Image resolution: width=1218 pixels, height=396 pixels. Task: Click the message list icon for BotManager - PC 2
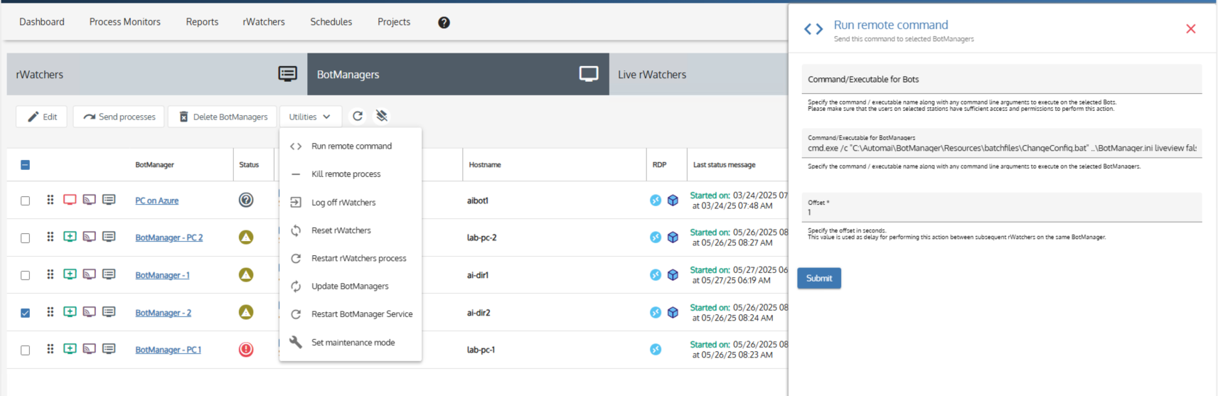point(109,237)
